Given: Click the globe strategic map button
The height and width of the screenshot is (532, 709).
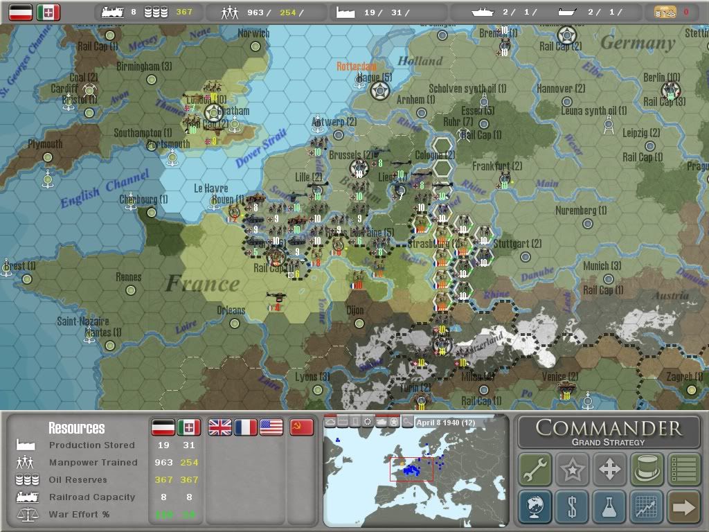Looking at the screenshot, I should click(535, 506).
